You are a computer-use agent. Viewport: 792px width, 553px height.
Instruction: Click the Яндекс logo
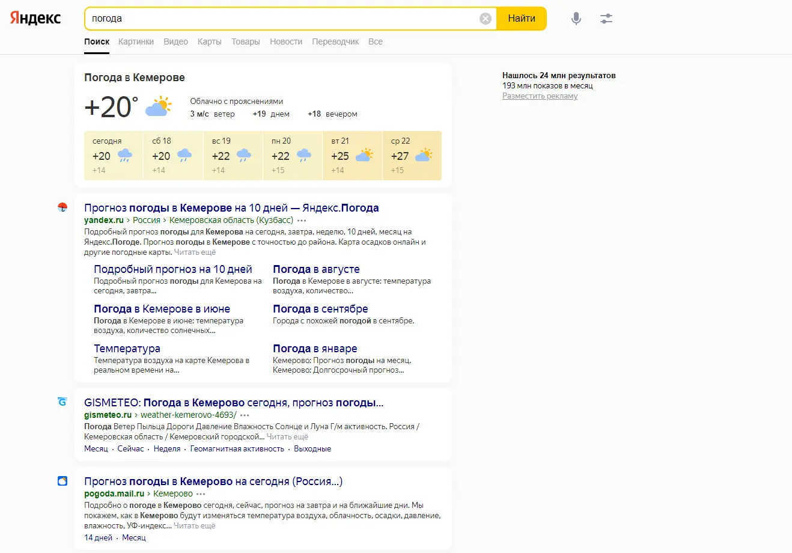pos(35,18)
